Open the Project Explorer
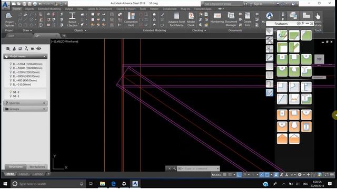337x189 pixels. pyautogui.click(x=9, y=20)
